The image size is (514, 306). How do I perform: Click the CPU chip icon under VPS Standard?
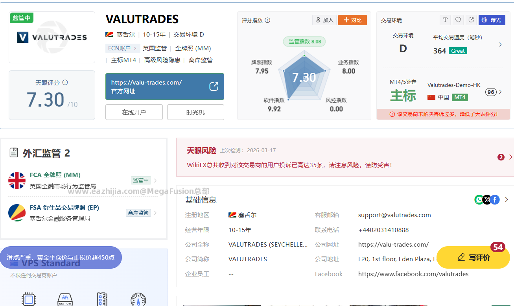28,300
